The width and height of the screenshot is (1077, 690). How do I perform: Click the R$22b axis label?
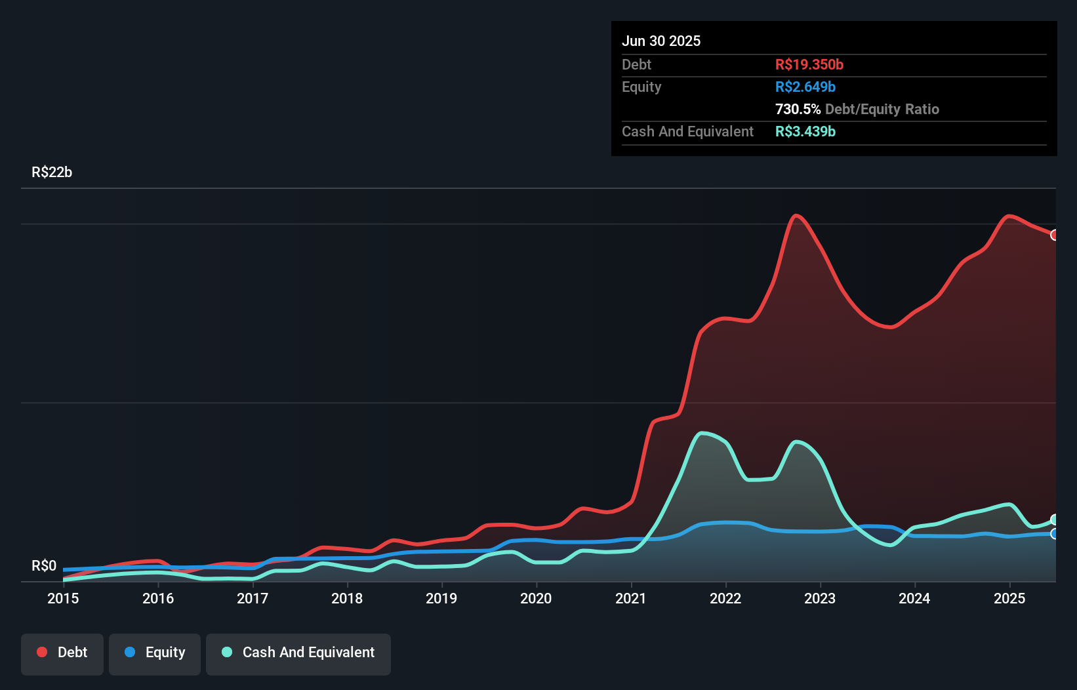click(52, 172)
